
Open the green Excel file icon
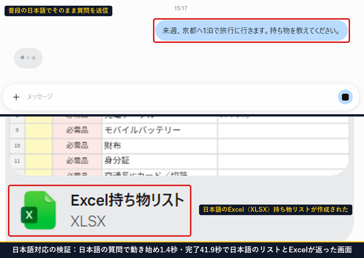tap(38, 210)
